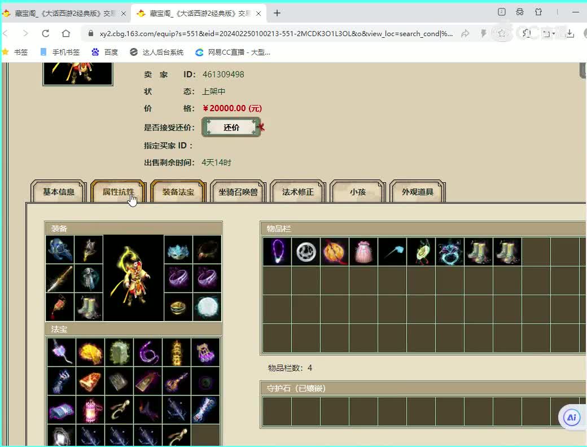Viewport: 587px width, 447px height.
Task: Click the price ¥20000.00 (元)
Action: [x=233, y=108]
